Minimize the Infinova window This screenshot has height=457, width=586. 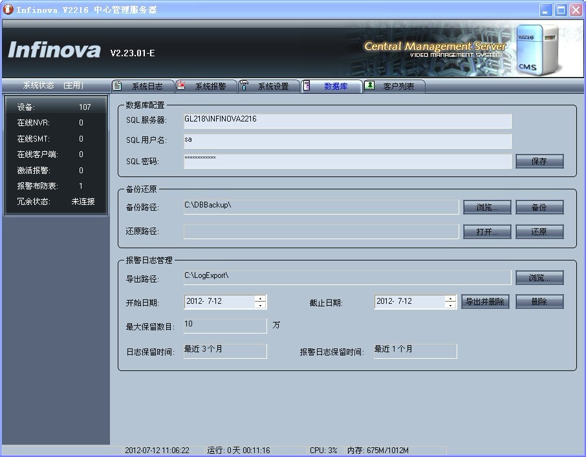[x=546, y=10]
